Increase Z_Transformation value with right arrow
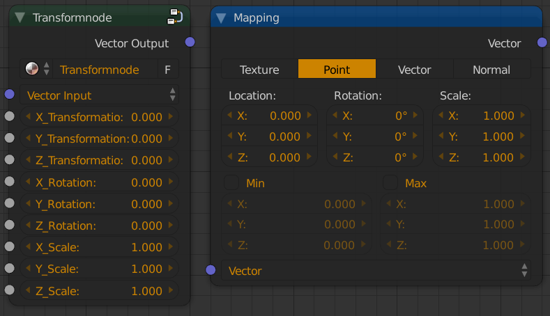 click(171, 160)
